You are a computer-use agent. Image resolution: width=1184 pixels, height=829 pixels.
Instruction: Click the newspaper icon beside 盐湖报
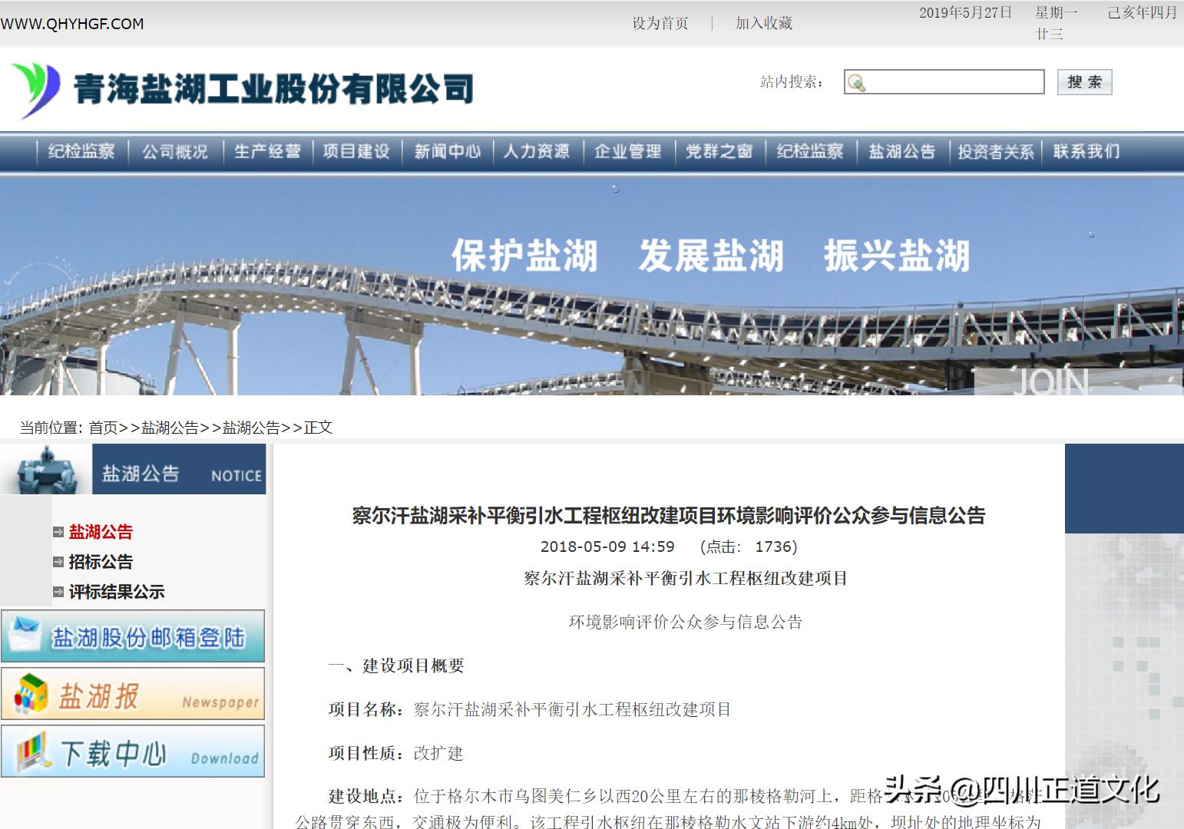(x=31, y=693)
